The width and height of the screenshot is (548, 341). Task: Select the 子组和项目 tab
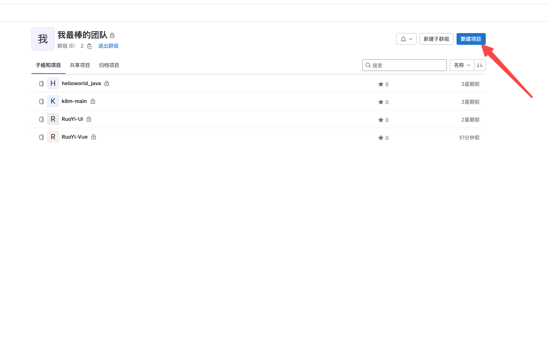pyautogui.click(x=48, y=65)
